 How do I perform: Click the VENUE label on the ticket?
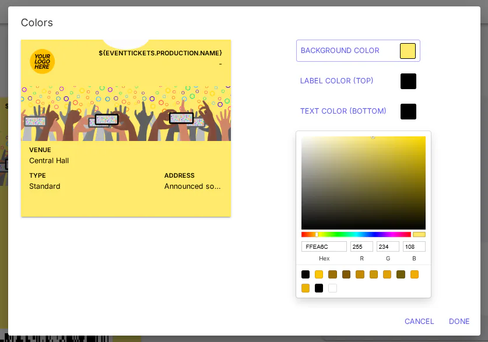[x=40, y=150]
